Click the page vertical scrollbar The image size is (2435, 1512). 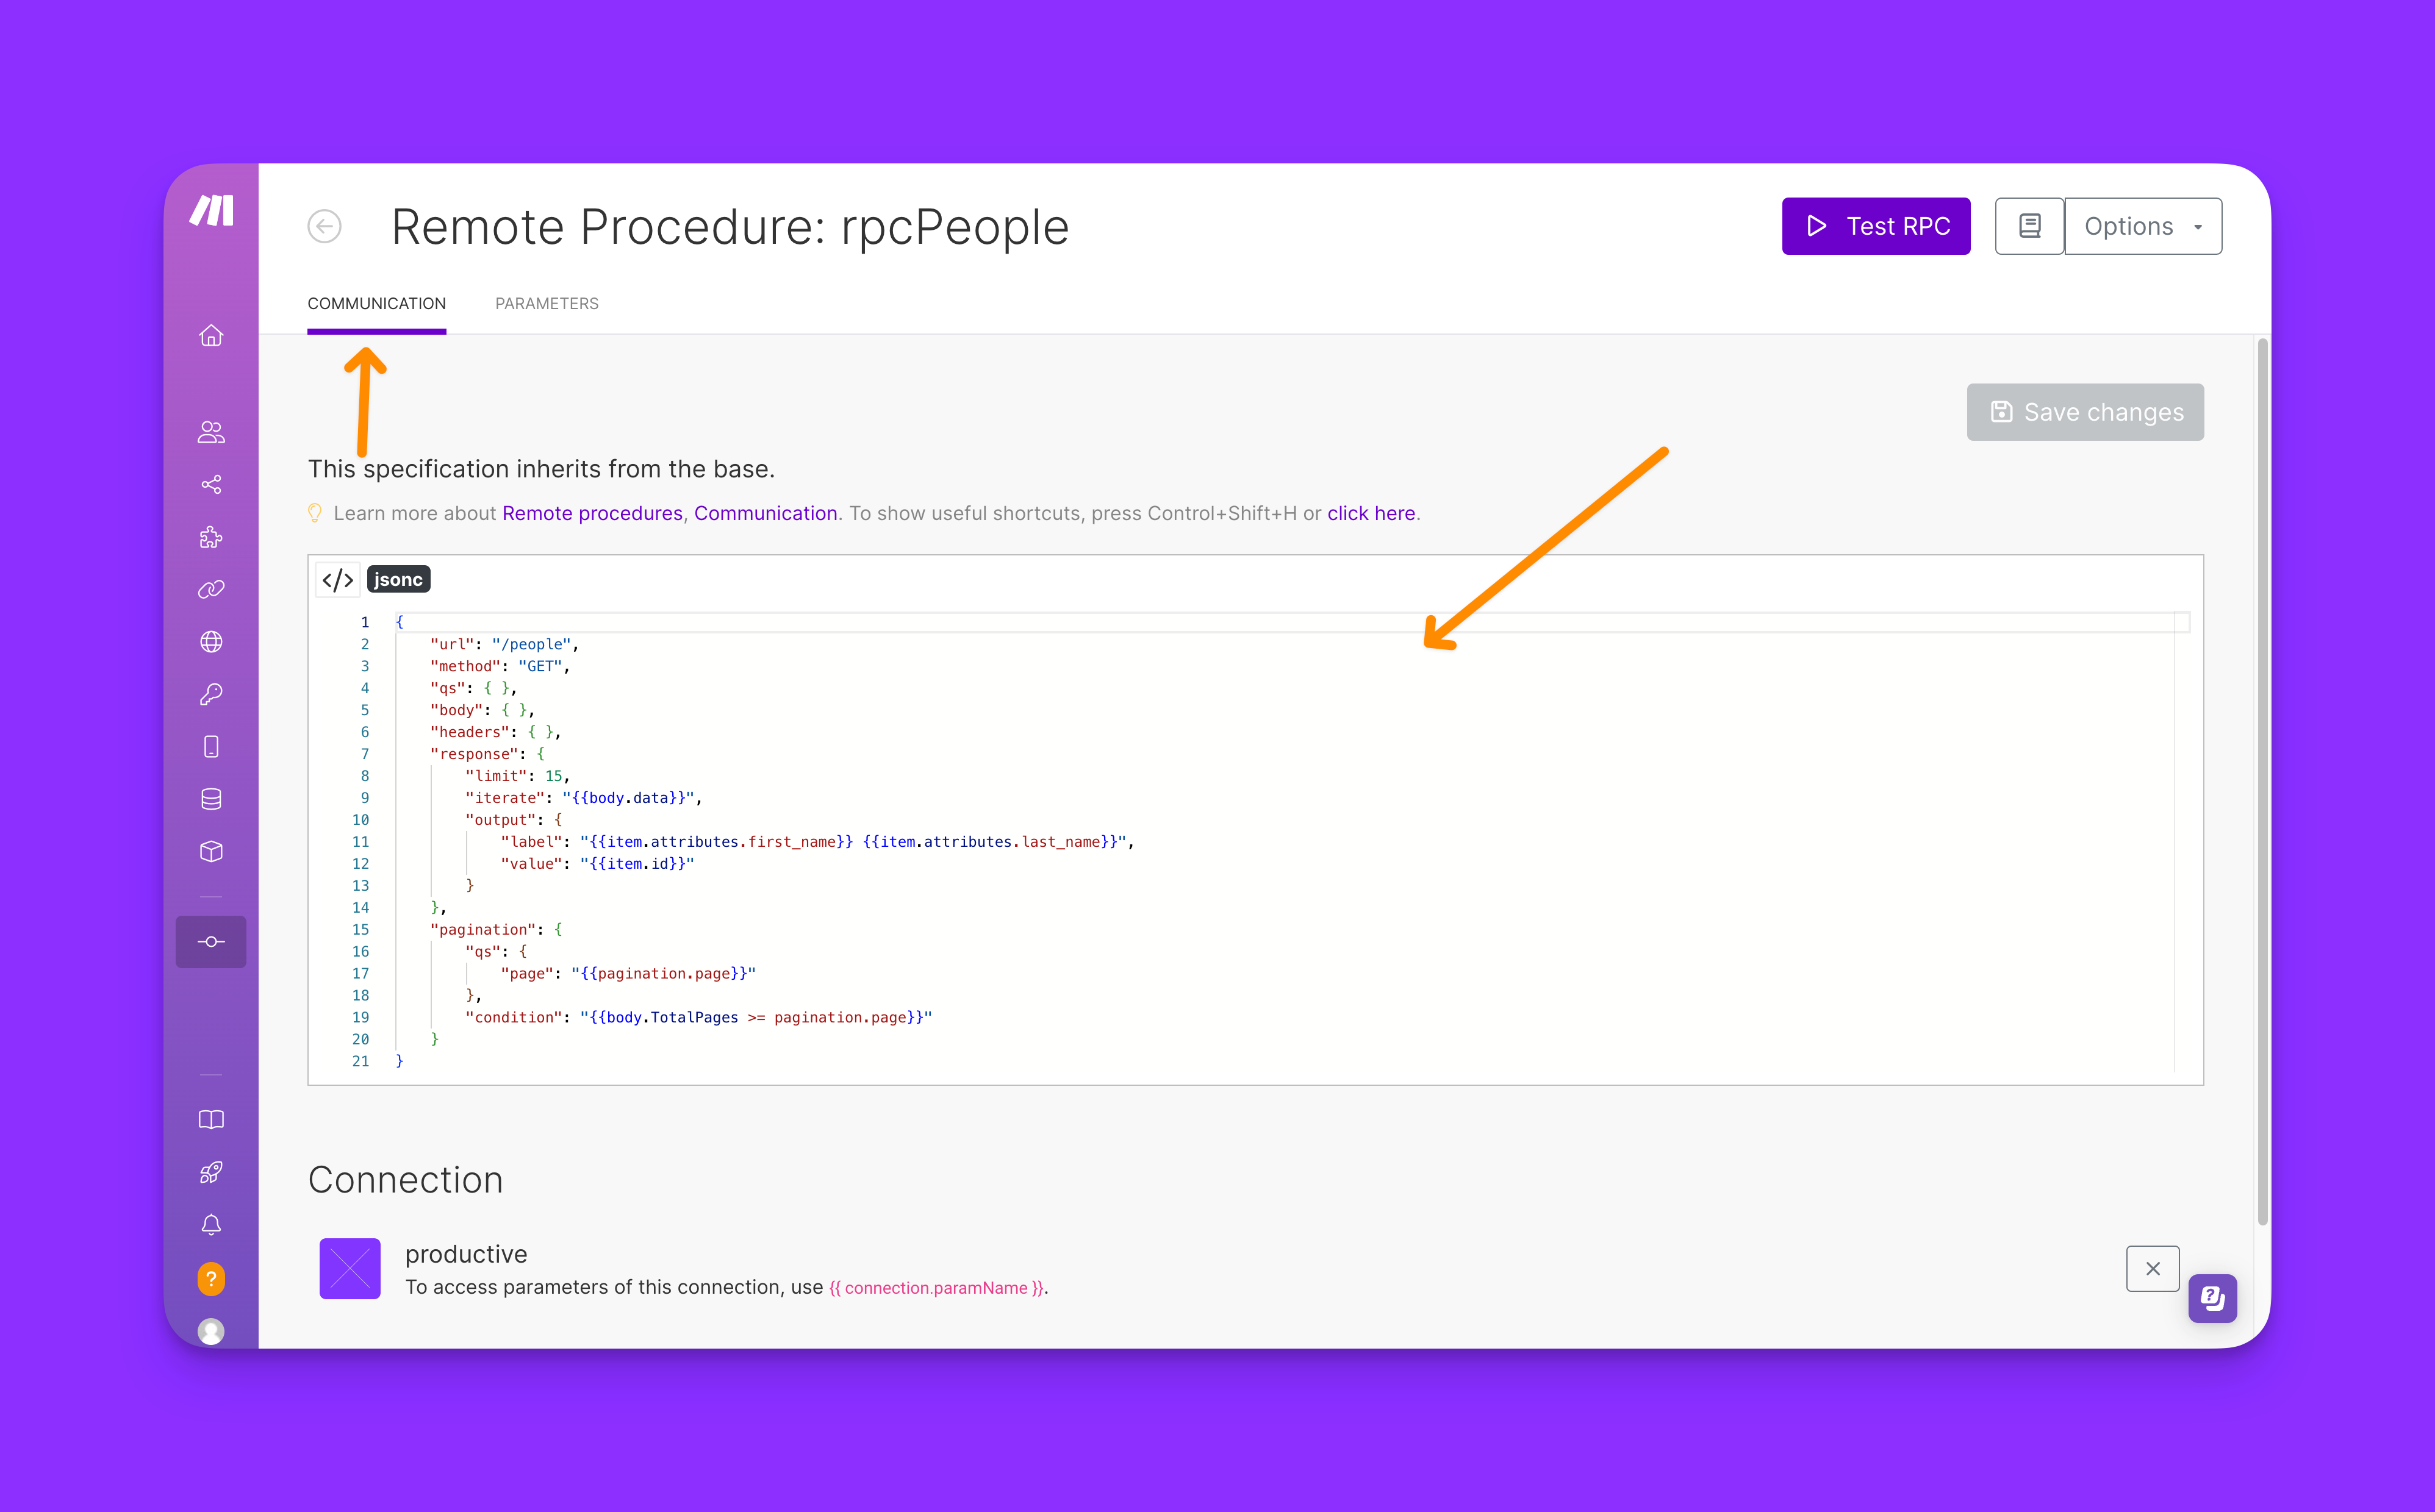click(2262, 780)
